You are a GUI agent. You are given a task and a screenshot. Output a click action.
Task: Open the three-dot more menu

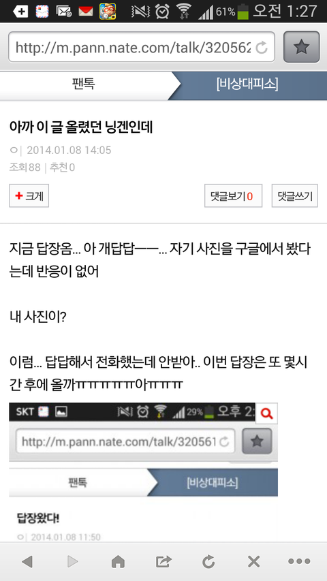pos(299,562)
